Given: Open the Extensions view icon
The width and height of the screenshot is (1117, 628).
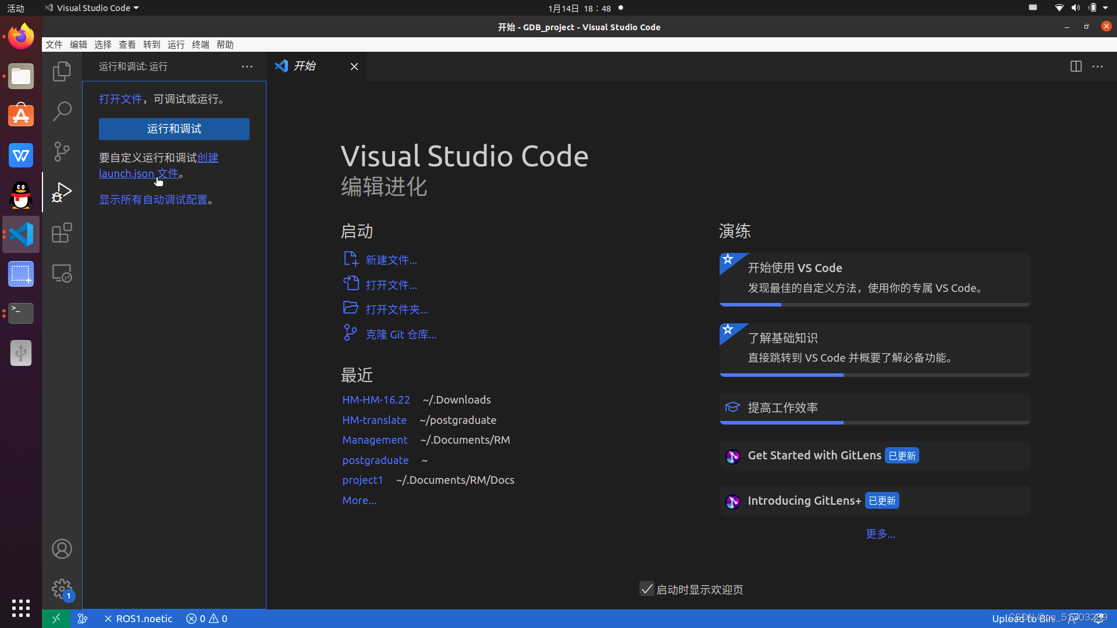Looking at the screenshot, I should click(x=62, y=233).
